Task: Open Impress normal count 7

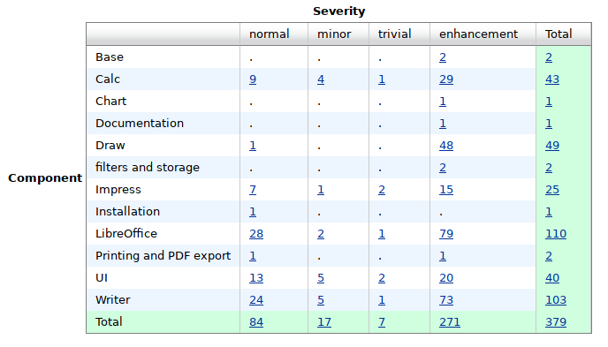Action: 253,190
